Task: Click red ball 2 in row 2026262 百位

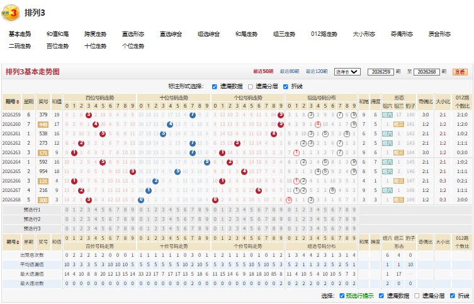Action: [x=81, y=144]
